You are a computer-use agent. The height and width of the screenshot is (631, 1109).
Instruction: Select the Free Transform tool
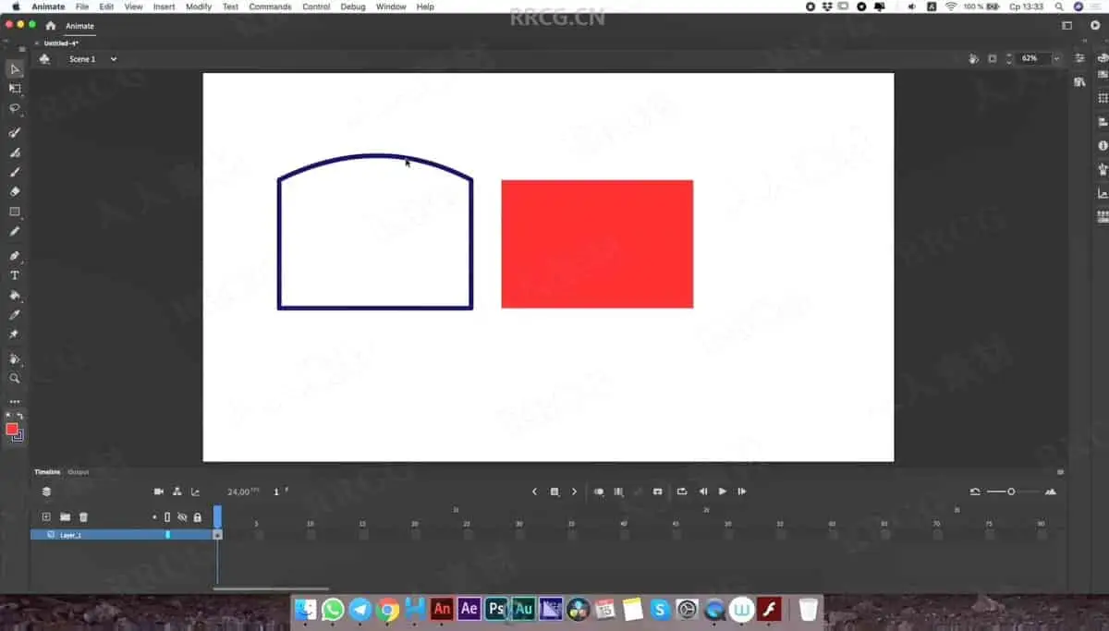[x=15, y=89]
